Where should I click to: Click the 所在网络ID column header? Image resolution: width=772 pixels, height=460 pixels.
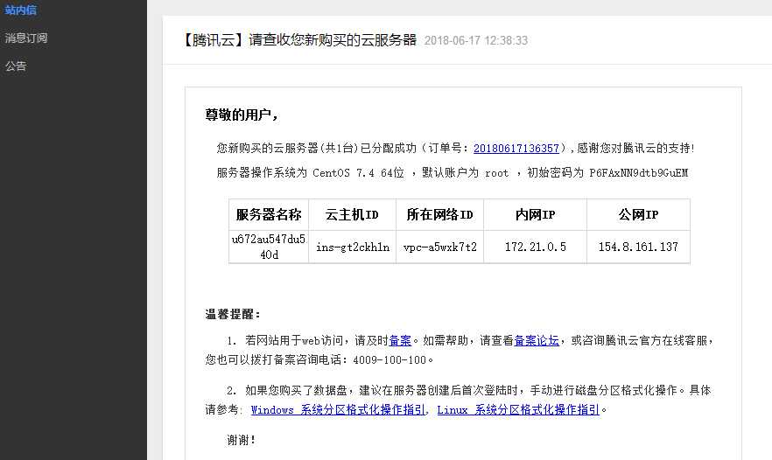(439, 214)
